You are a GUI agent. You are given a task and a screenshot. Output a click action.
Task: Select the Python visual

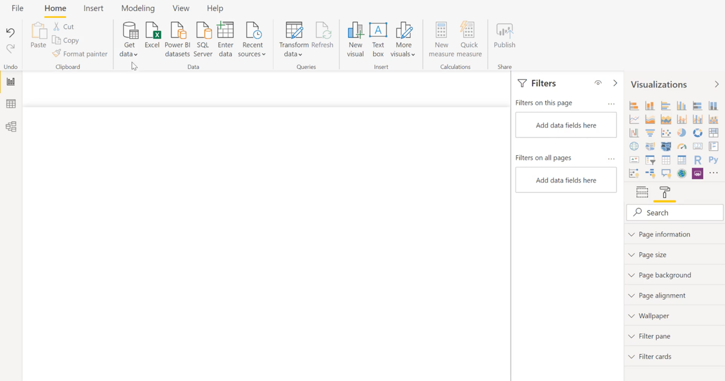[713, 160]
